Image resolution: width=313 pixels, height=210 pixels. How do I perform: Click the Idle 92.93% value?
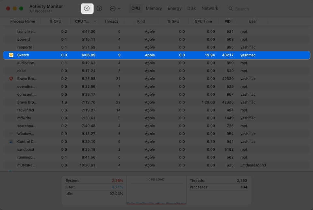[x=116, y=194]
